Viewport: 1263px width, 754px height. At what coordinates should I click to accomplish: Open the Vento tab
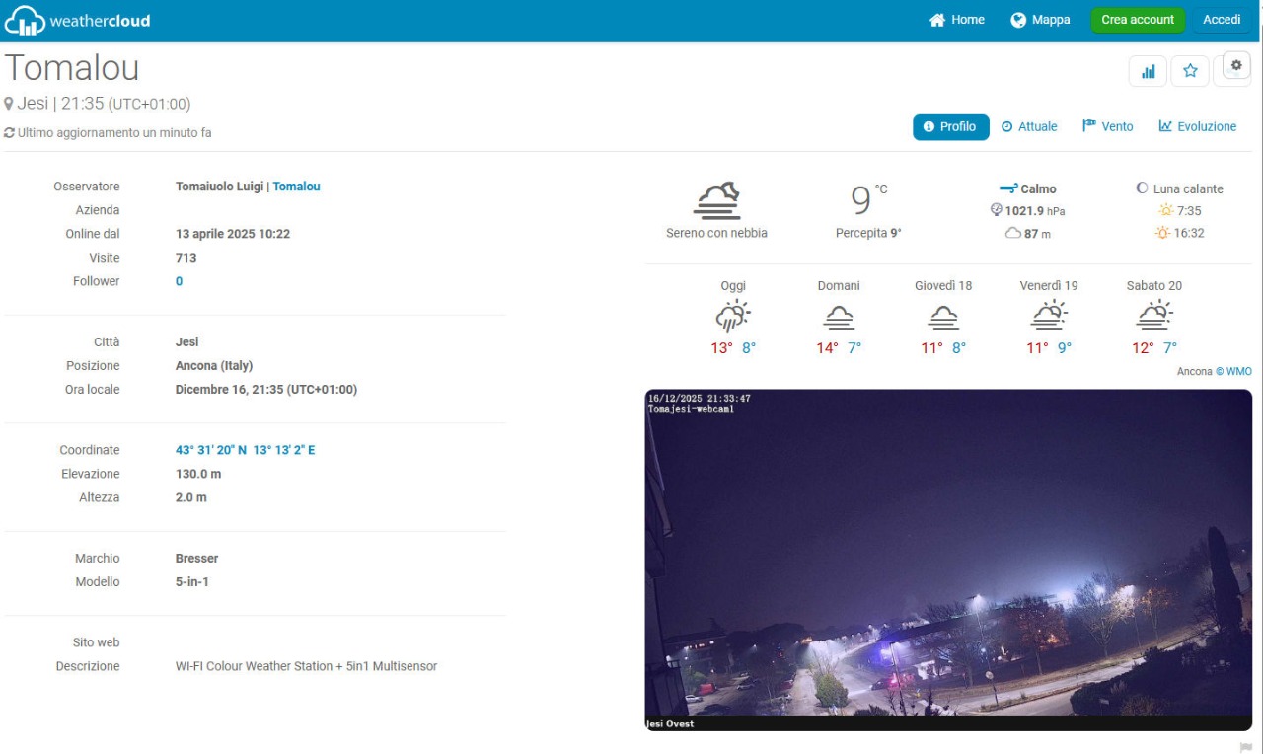tap(1108, 127)
